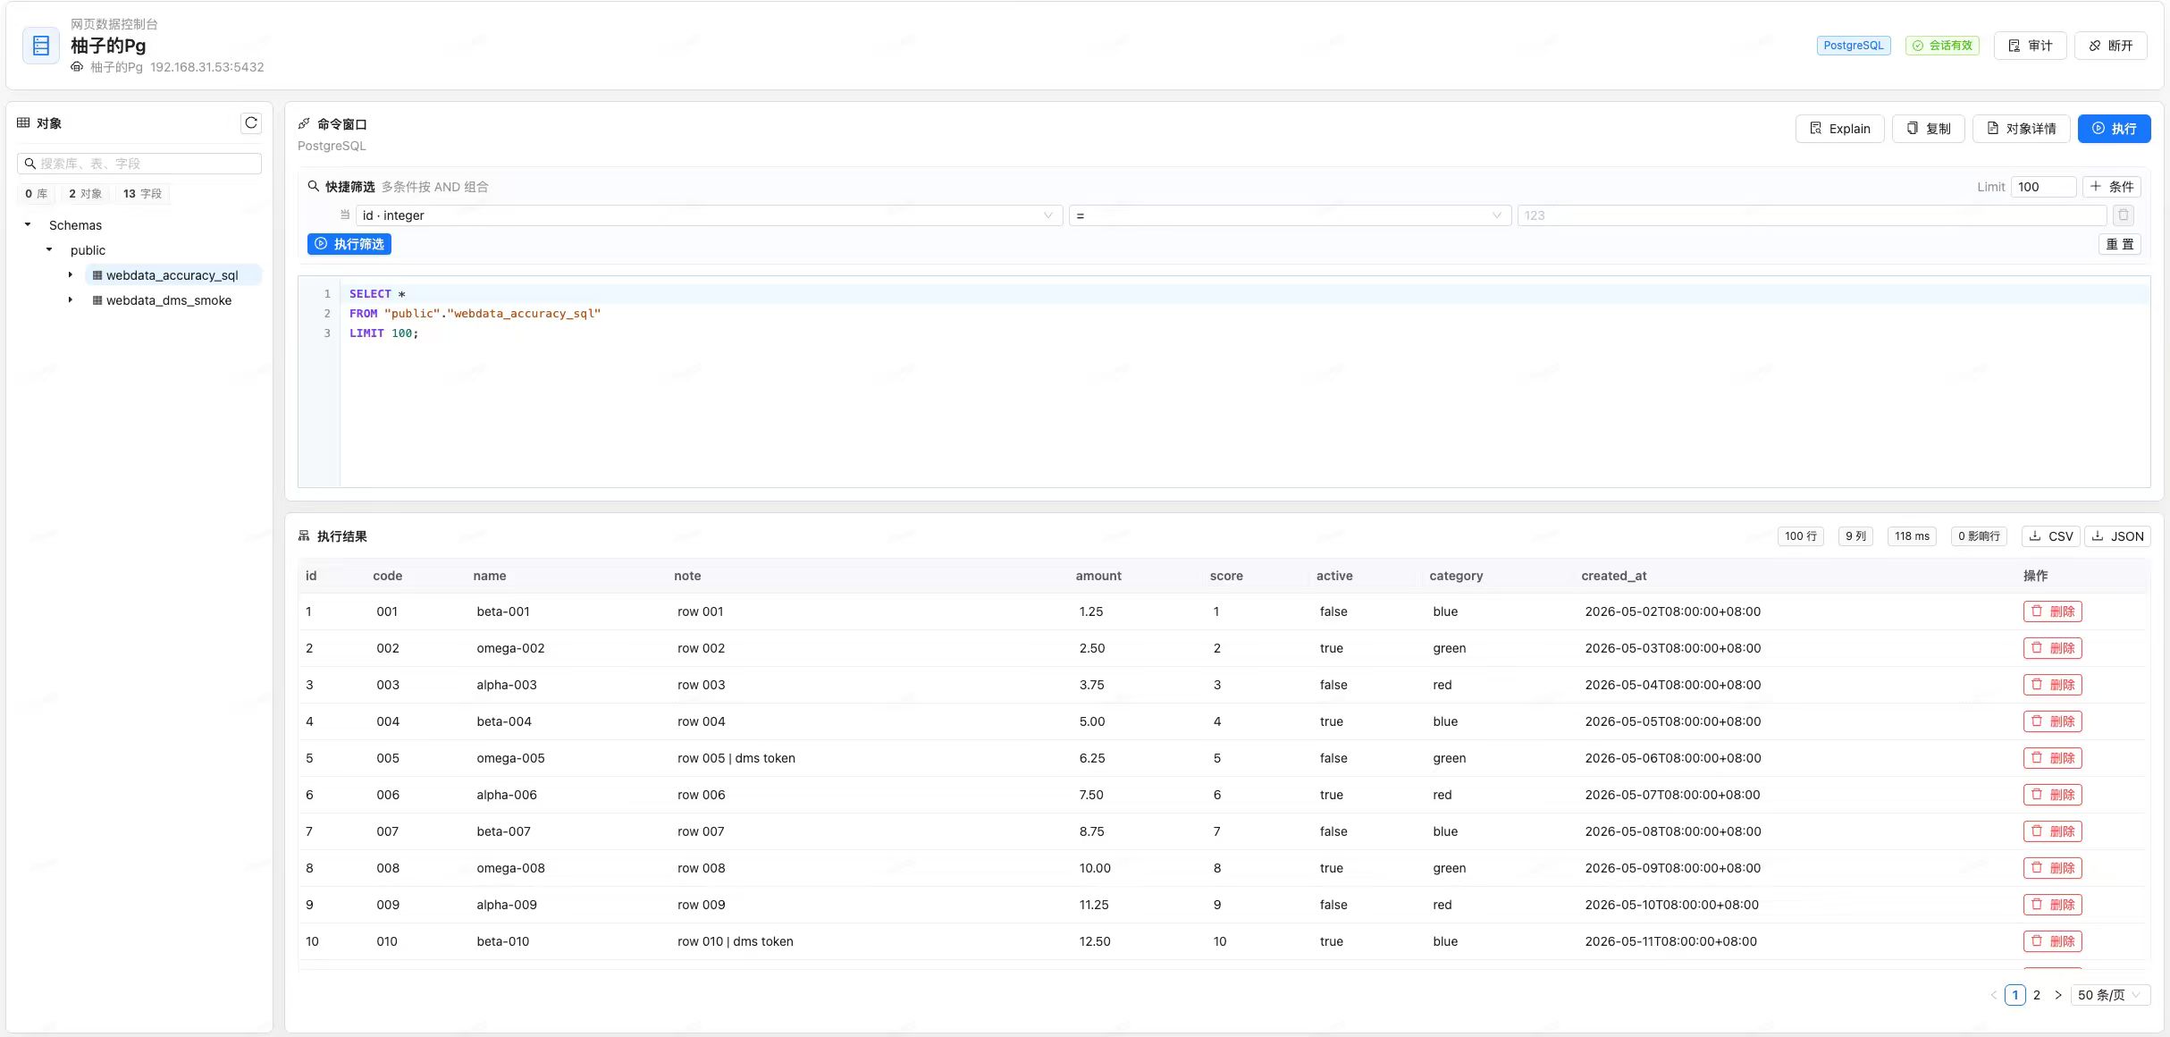Image resolution: width=2170 pixels, height=1037 pixels.
Task: Click the amount column header
Action: [x=1098, y=576]
